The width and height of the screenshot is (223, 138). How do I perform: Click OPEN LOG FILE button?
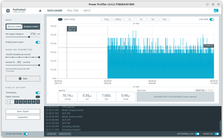click(65, 134)
